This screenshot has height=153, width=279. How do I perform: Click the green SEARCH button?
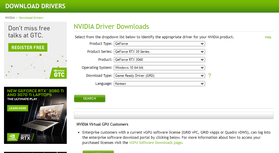(90, 98)
